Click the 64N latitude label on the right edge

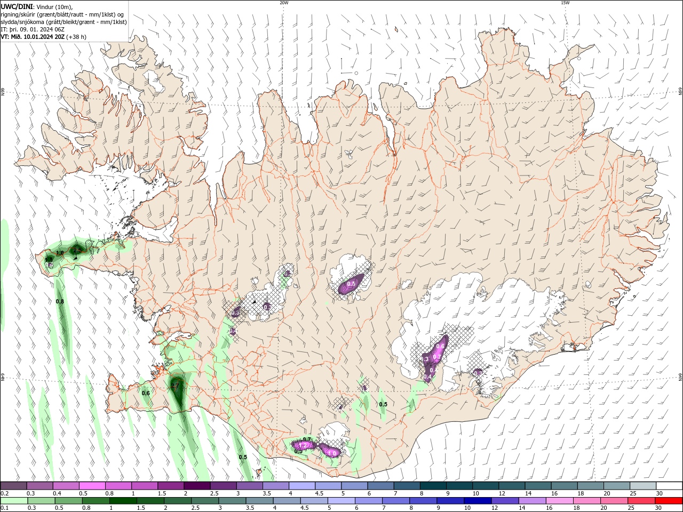pyautogui.click(x=680, y=377)
